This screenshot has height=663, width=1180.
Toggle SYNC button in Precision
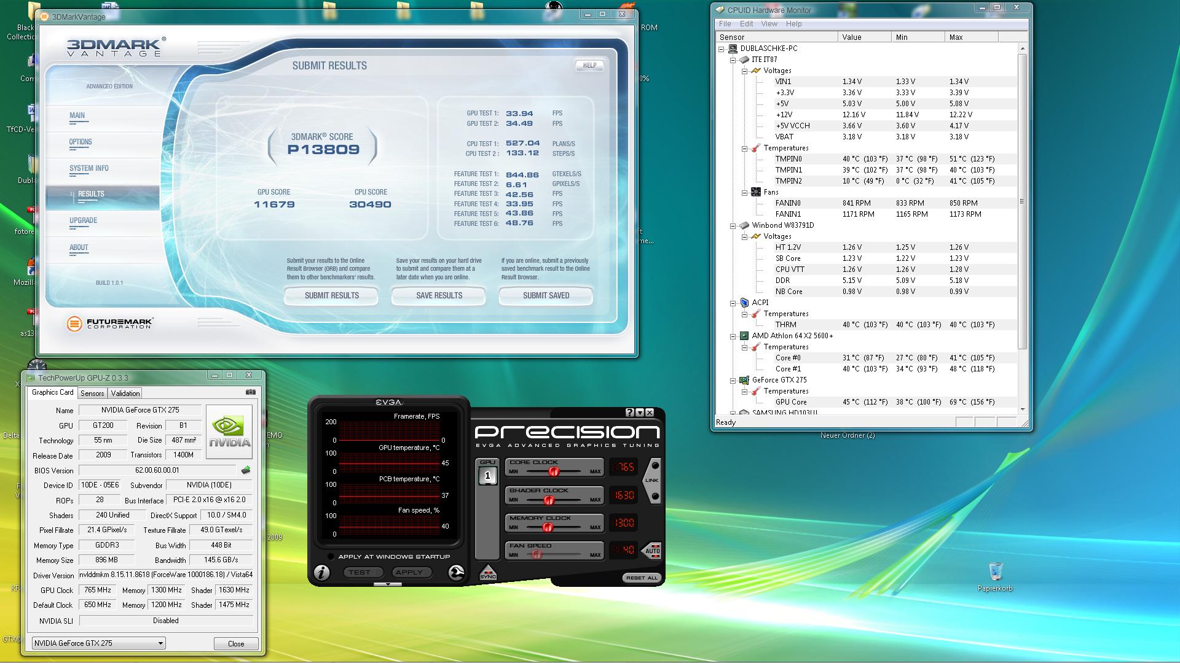pyautogui.click(x=487, y=573)
